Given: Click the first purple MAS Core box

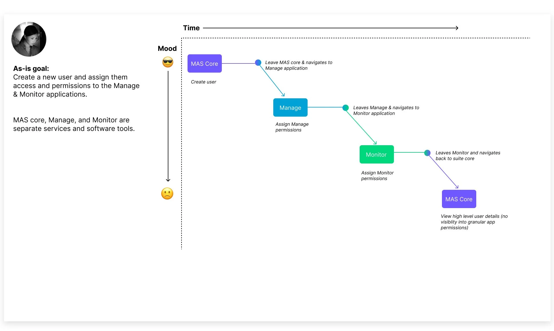Looking at the screenshot, I should tap(204, 63).
